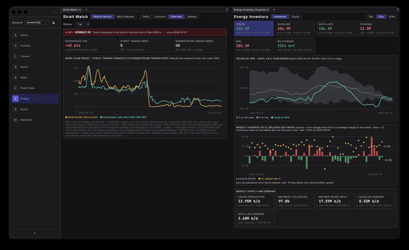Switch to Traffic view

[x=146, y=17]
